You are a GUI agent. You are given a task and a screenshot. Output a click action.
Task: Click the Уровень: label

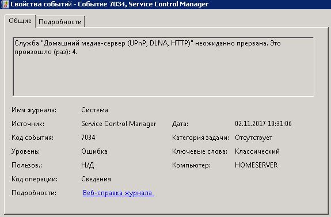coord(25,151)
